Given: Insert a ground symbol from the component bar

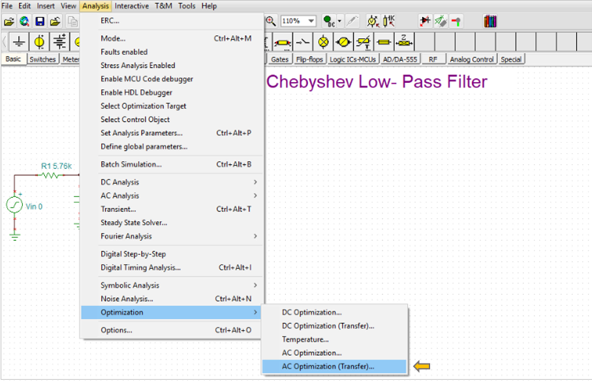Looking at the screenshot, I should [20, 42].
